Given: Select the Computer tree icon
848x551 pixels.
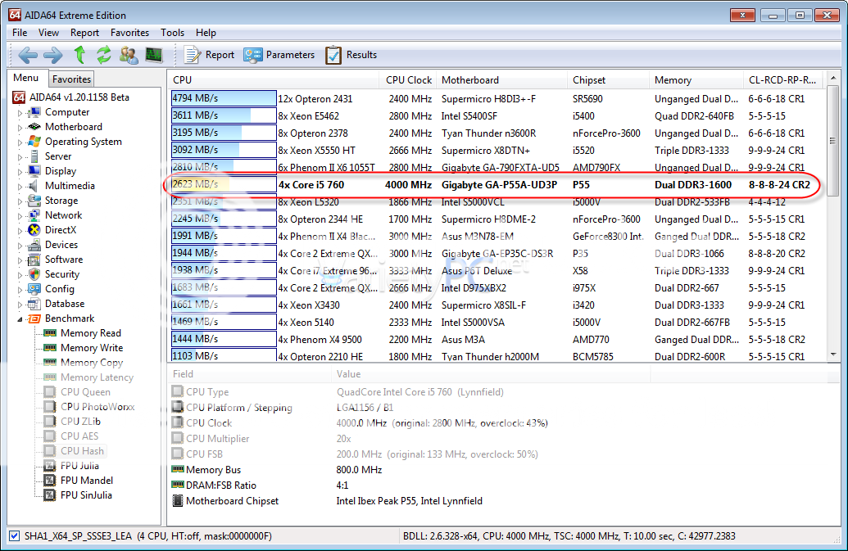Looking at the screenshot, I should click(x=34, y=112).
